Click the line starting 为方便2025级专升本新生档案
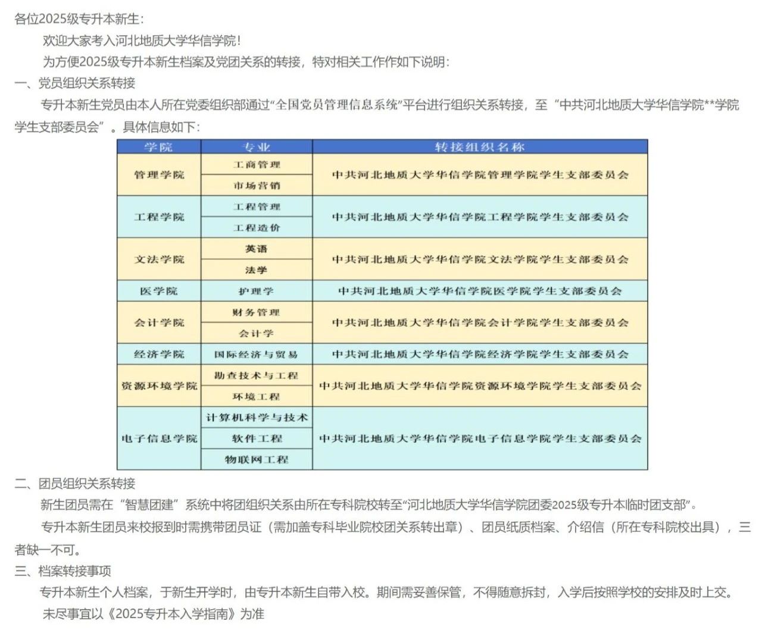Screen dimensions: 762x636 pos(246,62)
